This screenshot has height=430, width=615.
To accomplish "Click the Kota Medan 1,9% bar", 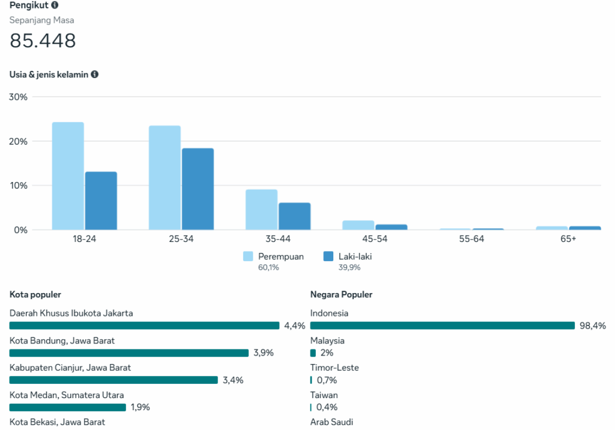I will (68, 408).
